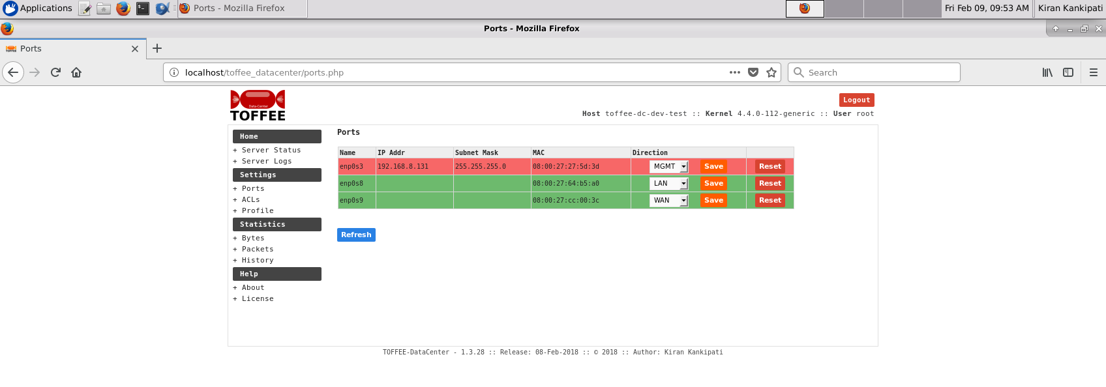
Task: Click the Wireshark shark fin launcher icon
Action: (162, 8)
